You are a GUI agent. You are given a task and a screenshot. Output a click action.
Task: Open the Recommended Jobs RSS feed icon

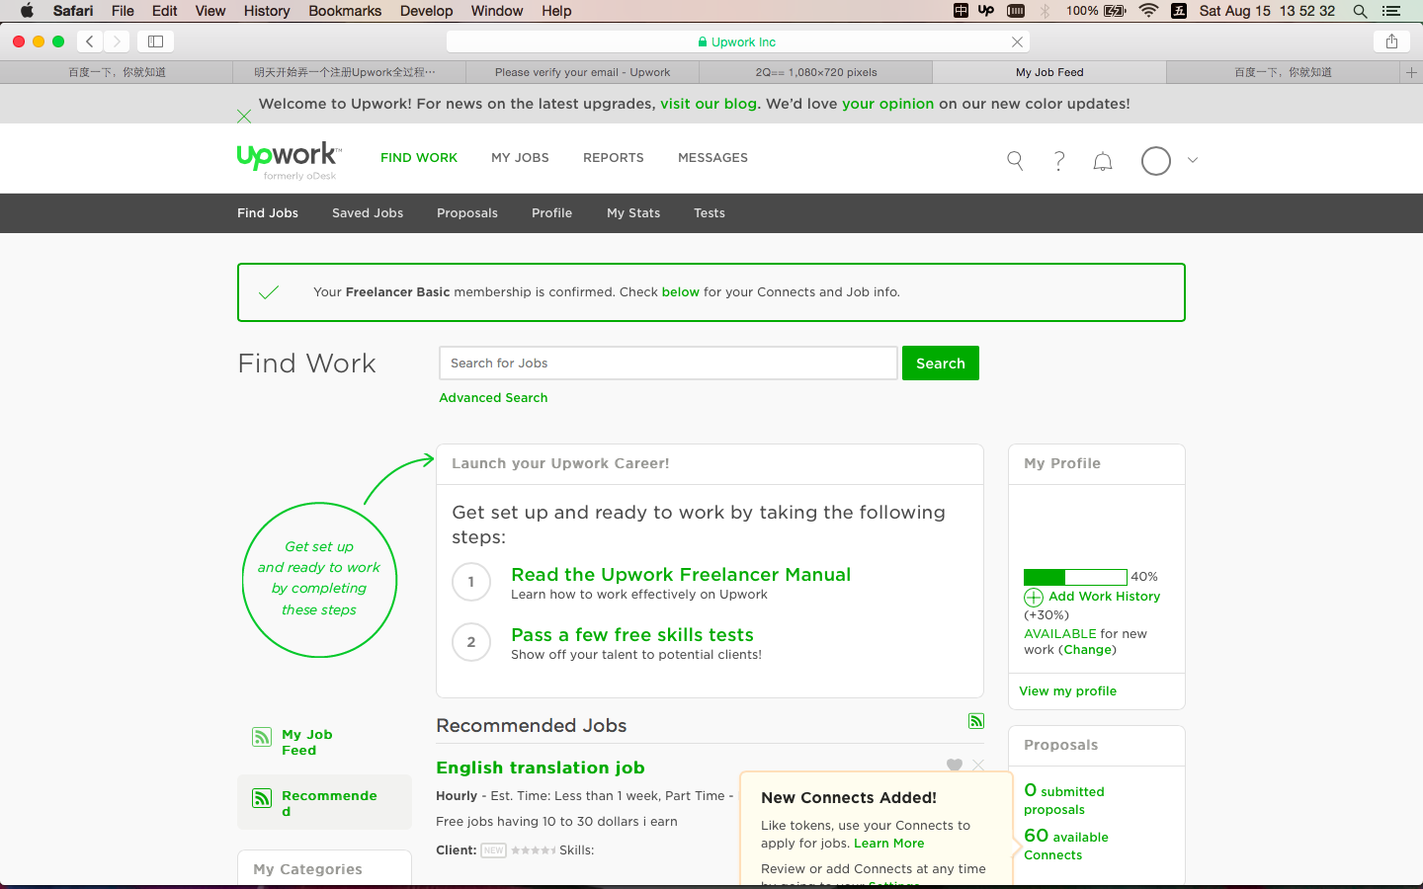975,721
